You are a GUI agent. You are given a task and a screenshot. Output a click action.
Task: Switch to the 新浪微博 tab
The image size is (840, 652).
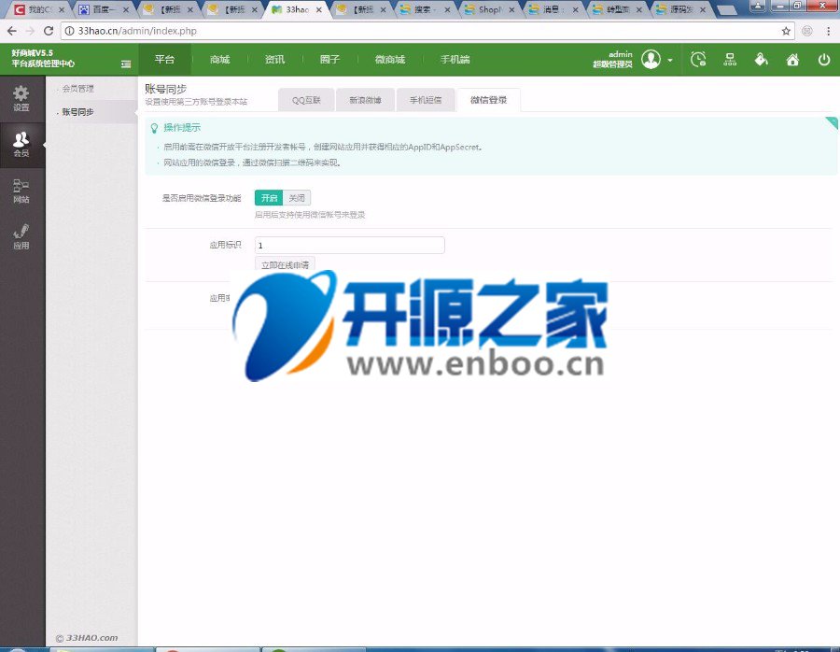365,100
